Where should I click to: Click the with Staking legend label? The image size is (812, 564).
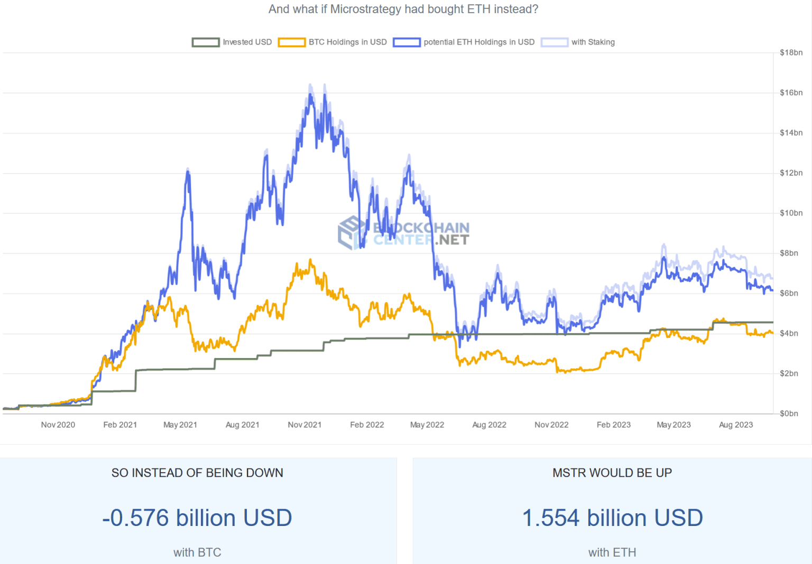point(593,42)
